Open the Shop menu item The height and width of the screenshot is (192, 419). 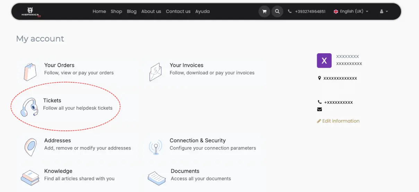click(116, 11)
